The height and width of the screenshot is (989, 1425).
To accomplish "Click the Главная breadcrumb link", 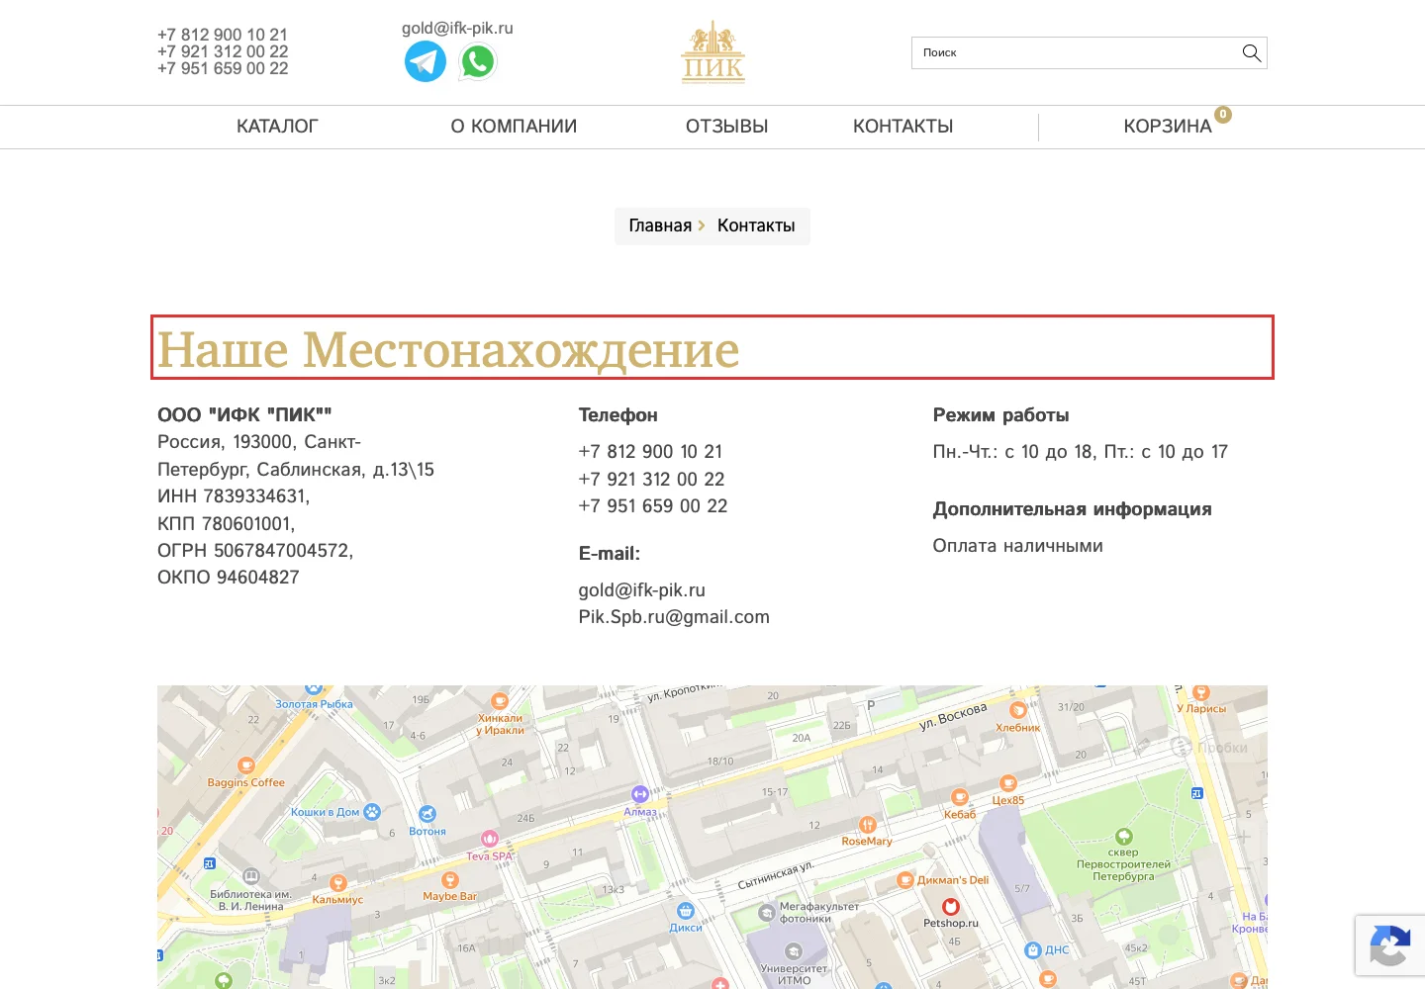I will pyautogui.click(x=660, y=225).
